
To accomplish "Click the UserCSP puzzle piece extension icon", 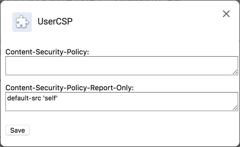I will [22, 22].
